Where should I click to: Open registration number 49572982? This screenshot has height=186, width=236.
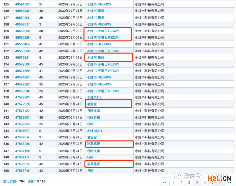point(22,84)
